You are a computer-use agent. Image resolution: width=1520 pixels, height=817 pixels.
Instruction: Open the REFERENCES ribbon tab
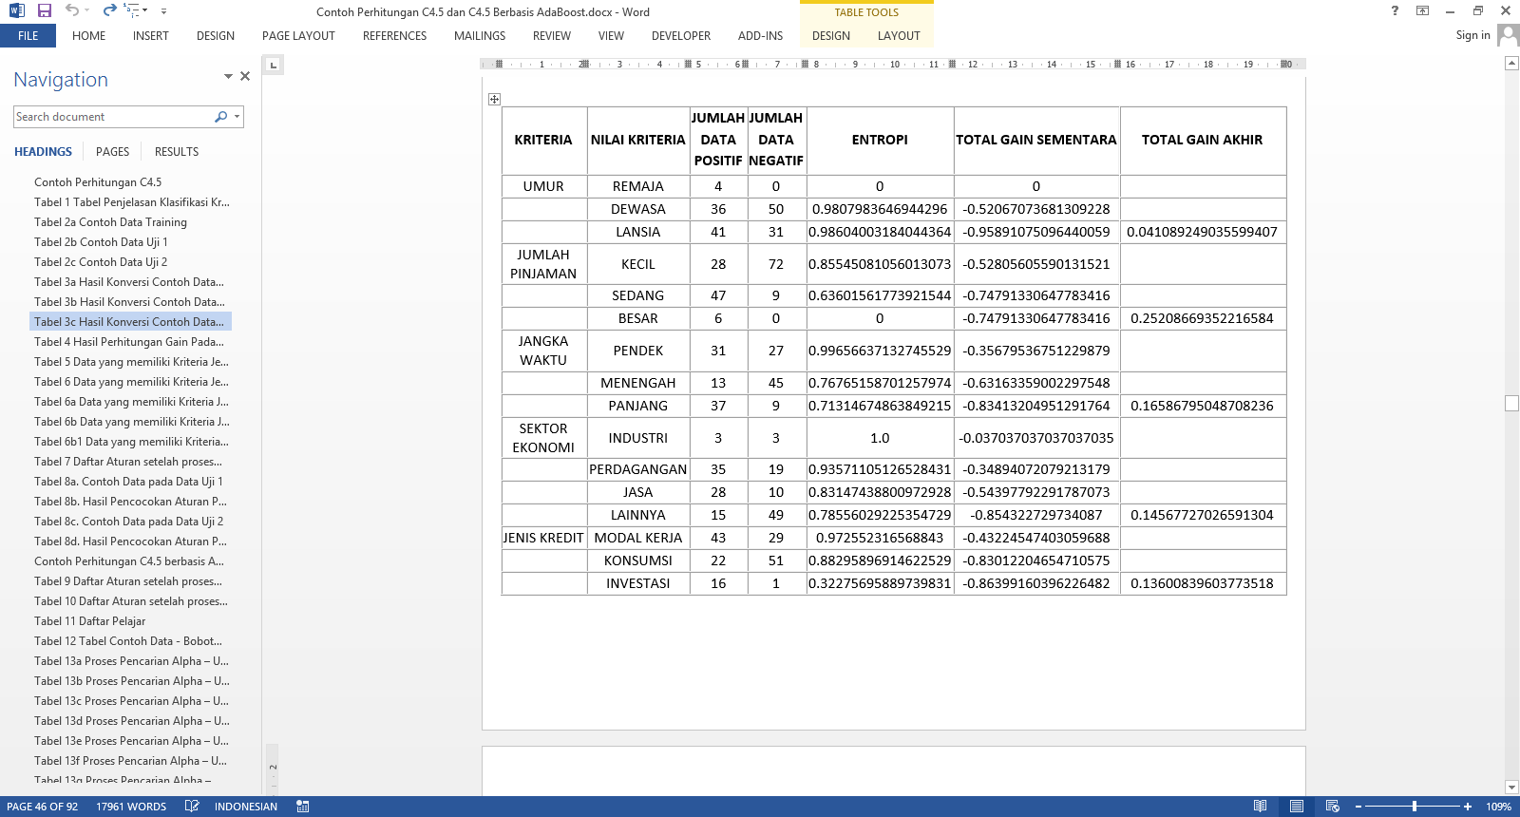tap(394, 36)
